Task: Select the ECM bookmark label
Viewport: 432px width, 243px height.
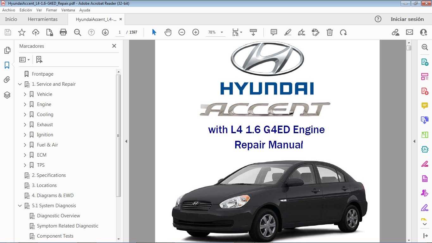Action: tap(41, 155)
